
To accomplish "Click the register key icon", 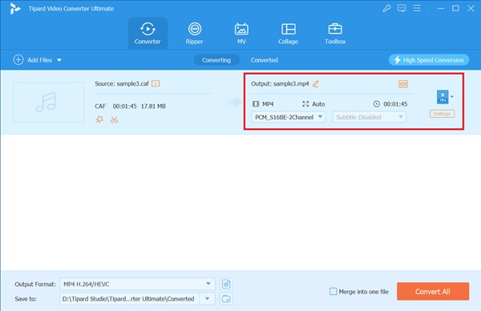I will (386, 8).
